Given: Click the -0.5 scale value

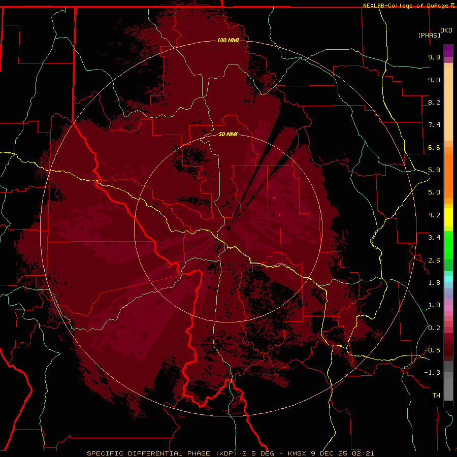Looking at the screenshot, I should click(432, 350).
